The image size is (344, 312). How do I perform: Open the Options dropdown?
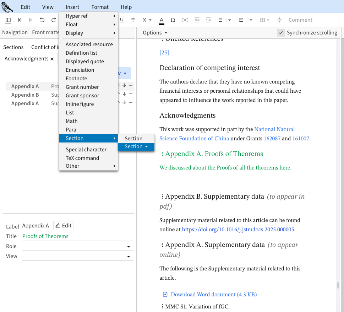pyautogui.click(x=155, y=33)
